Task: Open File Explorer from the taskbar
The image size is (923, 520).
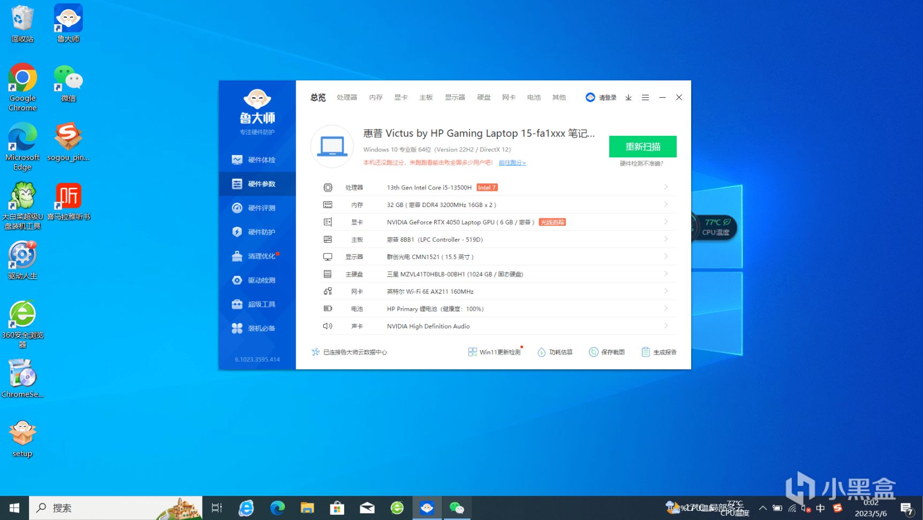Action: click(307, 508)
